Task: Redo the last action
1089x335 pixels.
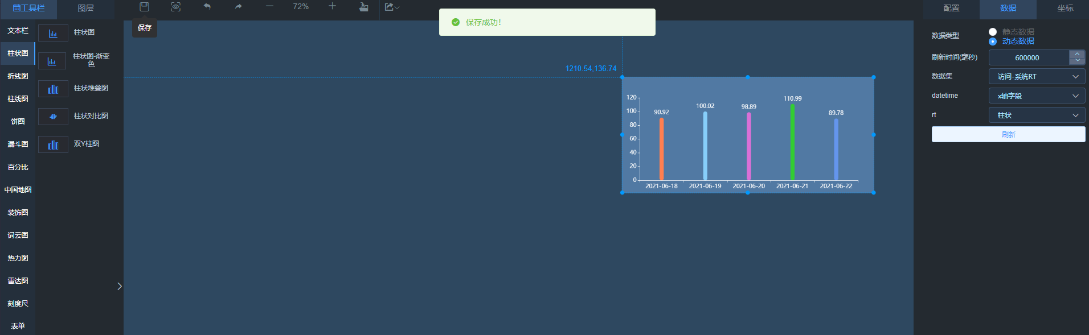Action: (x=238, y=7)
